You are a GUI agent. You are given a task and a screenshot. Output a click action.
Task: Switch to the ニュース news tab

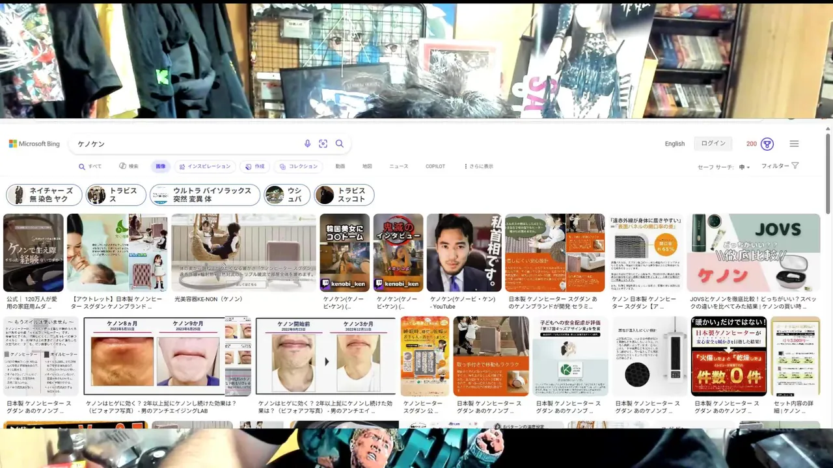[399, 166]
